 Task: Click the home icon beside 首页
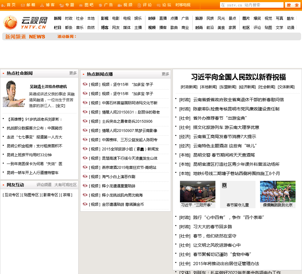click(x=3, y=5)
